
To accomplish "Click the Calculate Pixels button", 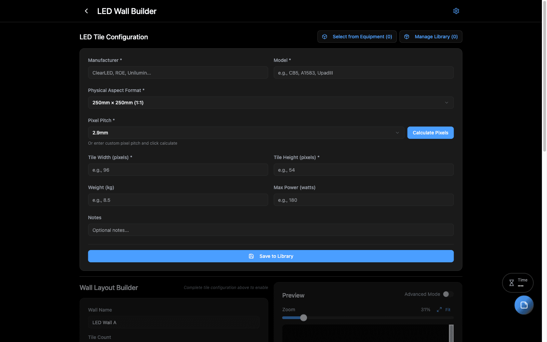I will pyautogui.click(x=430, y=133).
